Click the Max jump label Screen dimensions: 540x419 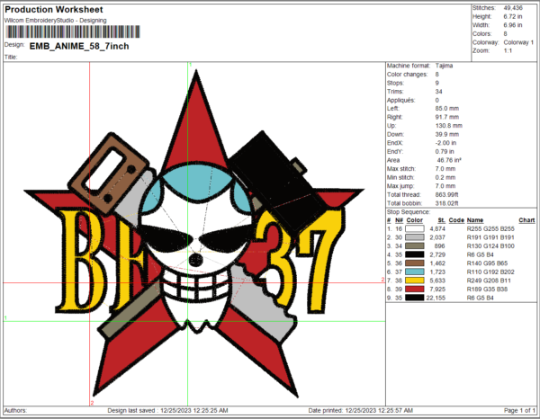[400, 186]
